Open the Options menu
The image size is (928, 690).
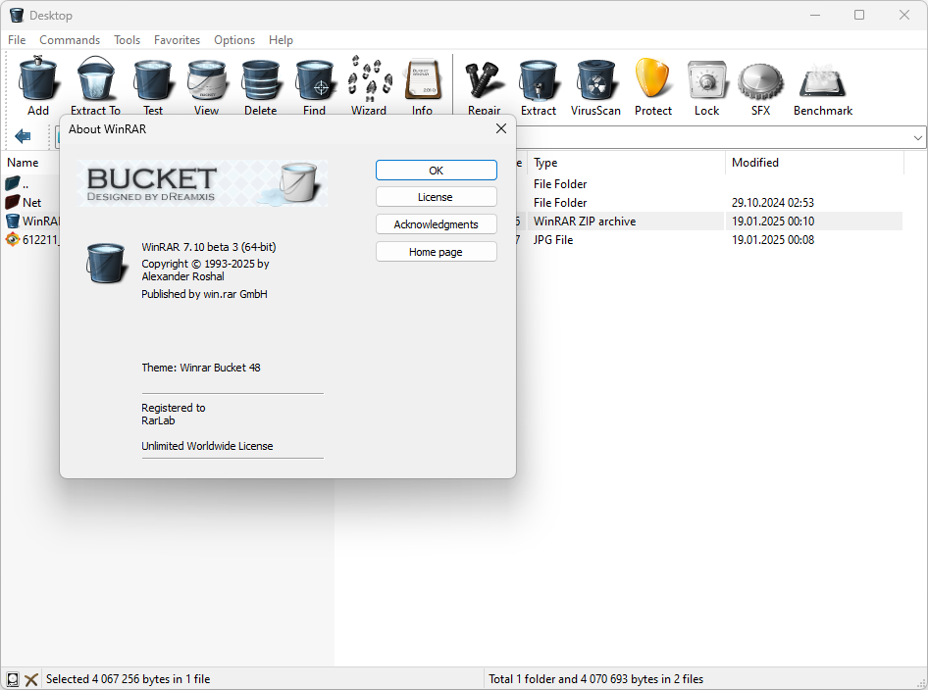(x=234, y=39)
